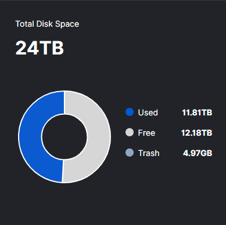Click the light gray Free legend dot
Viewport: 226px width, 225px height.
tap(130, 132)
